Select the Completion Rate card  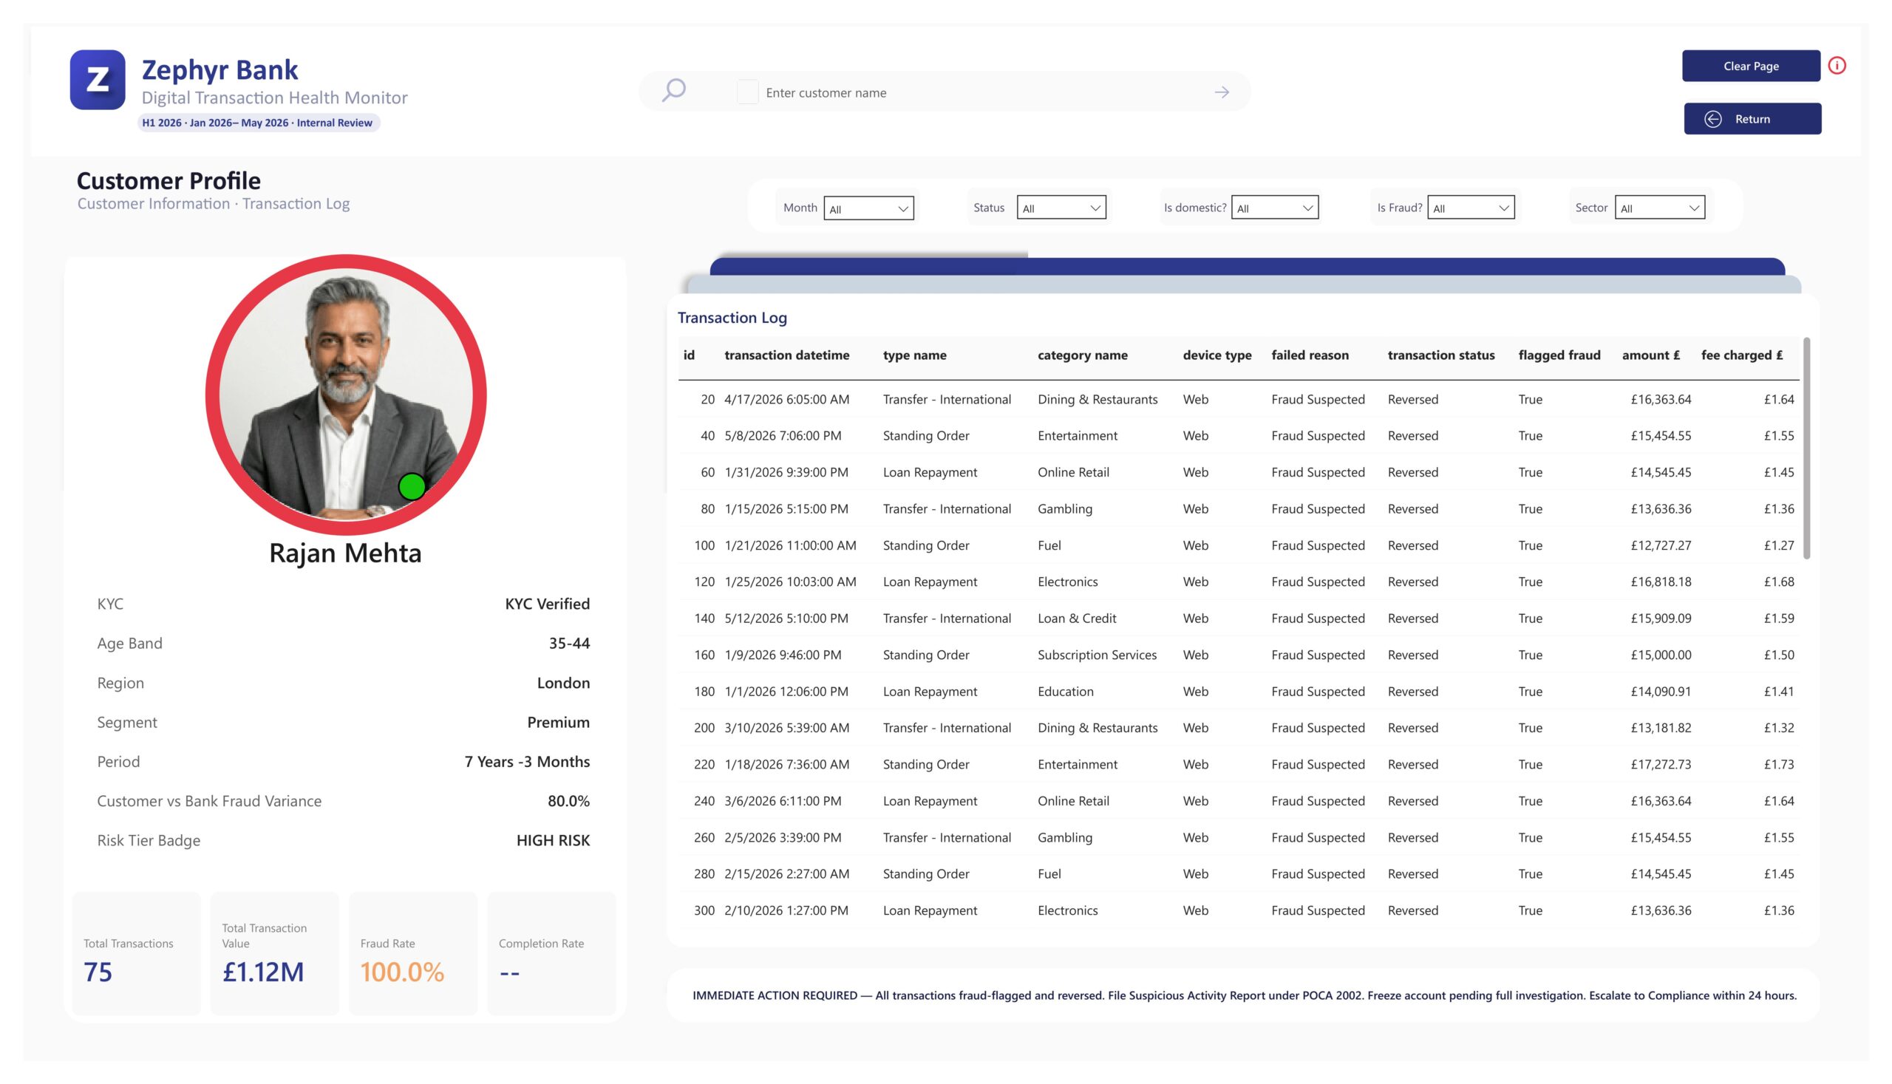tap(552, 954)
